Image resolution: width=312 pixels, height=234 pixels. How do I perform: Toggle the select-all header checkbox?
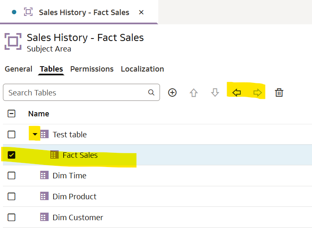(12, 113)
